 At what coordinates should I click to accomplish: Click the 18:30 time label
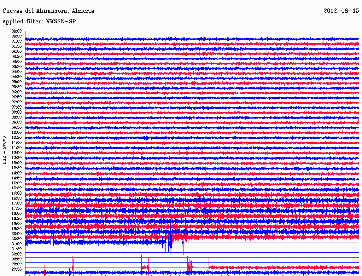coord(17,219)
